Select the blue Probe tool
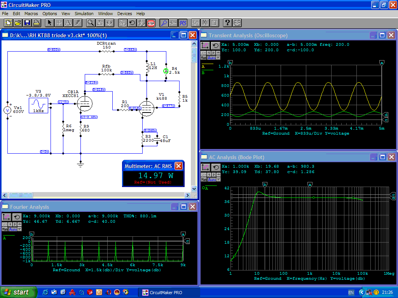The image size is (398, 298). click(164, 23)
